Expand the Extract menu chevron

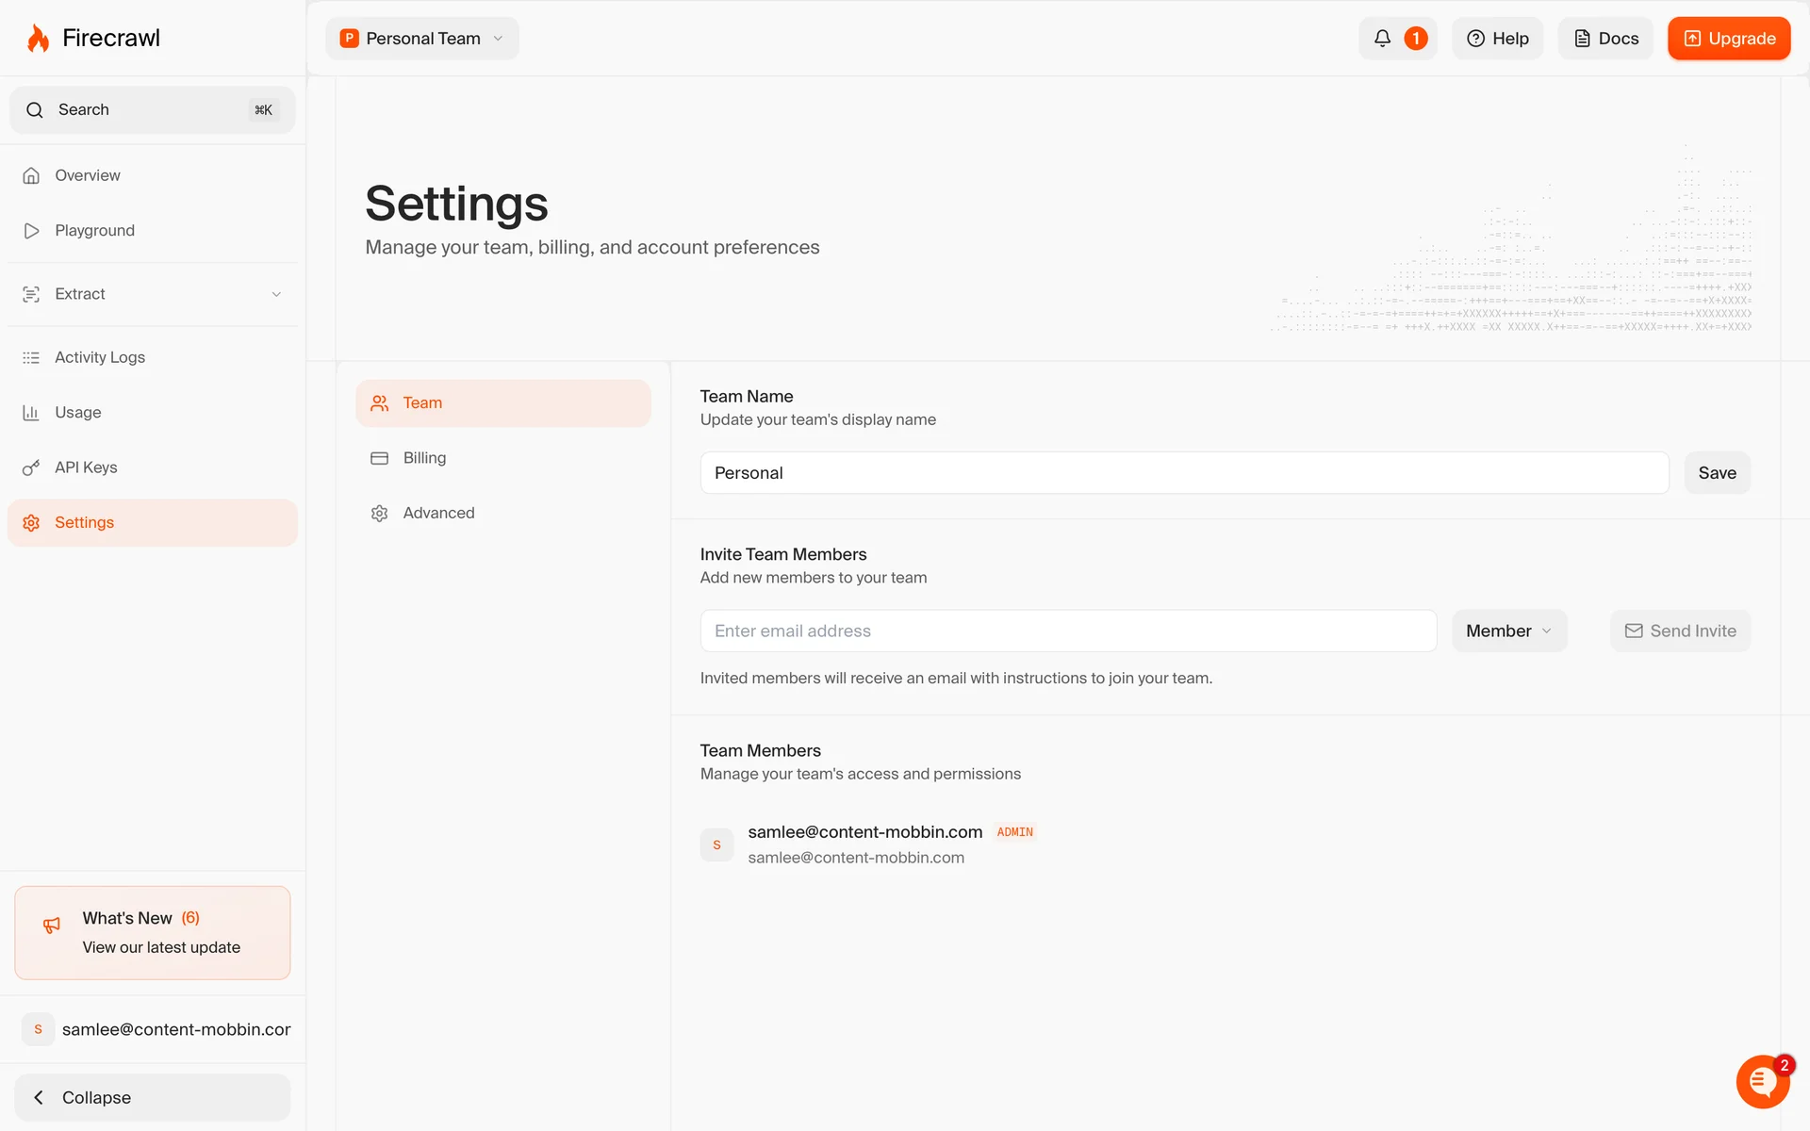276,294
